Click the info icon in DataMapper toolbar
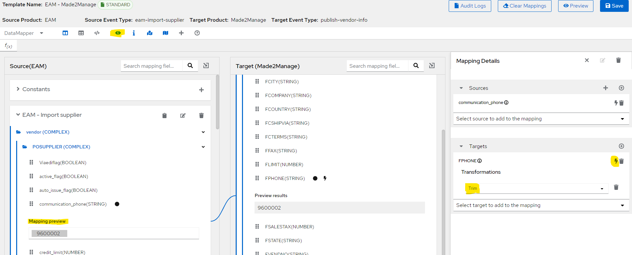This screenshot has height=255, width=632. point(134,33)
